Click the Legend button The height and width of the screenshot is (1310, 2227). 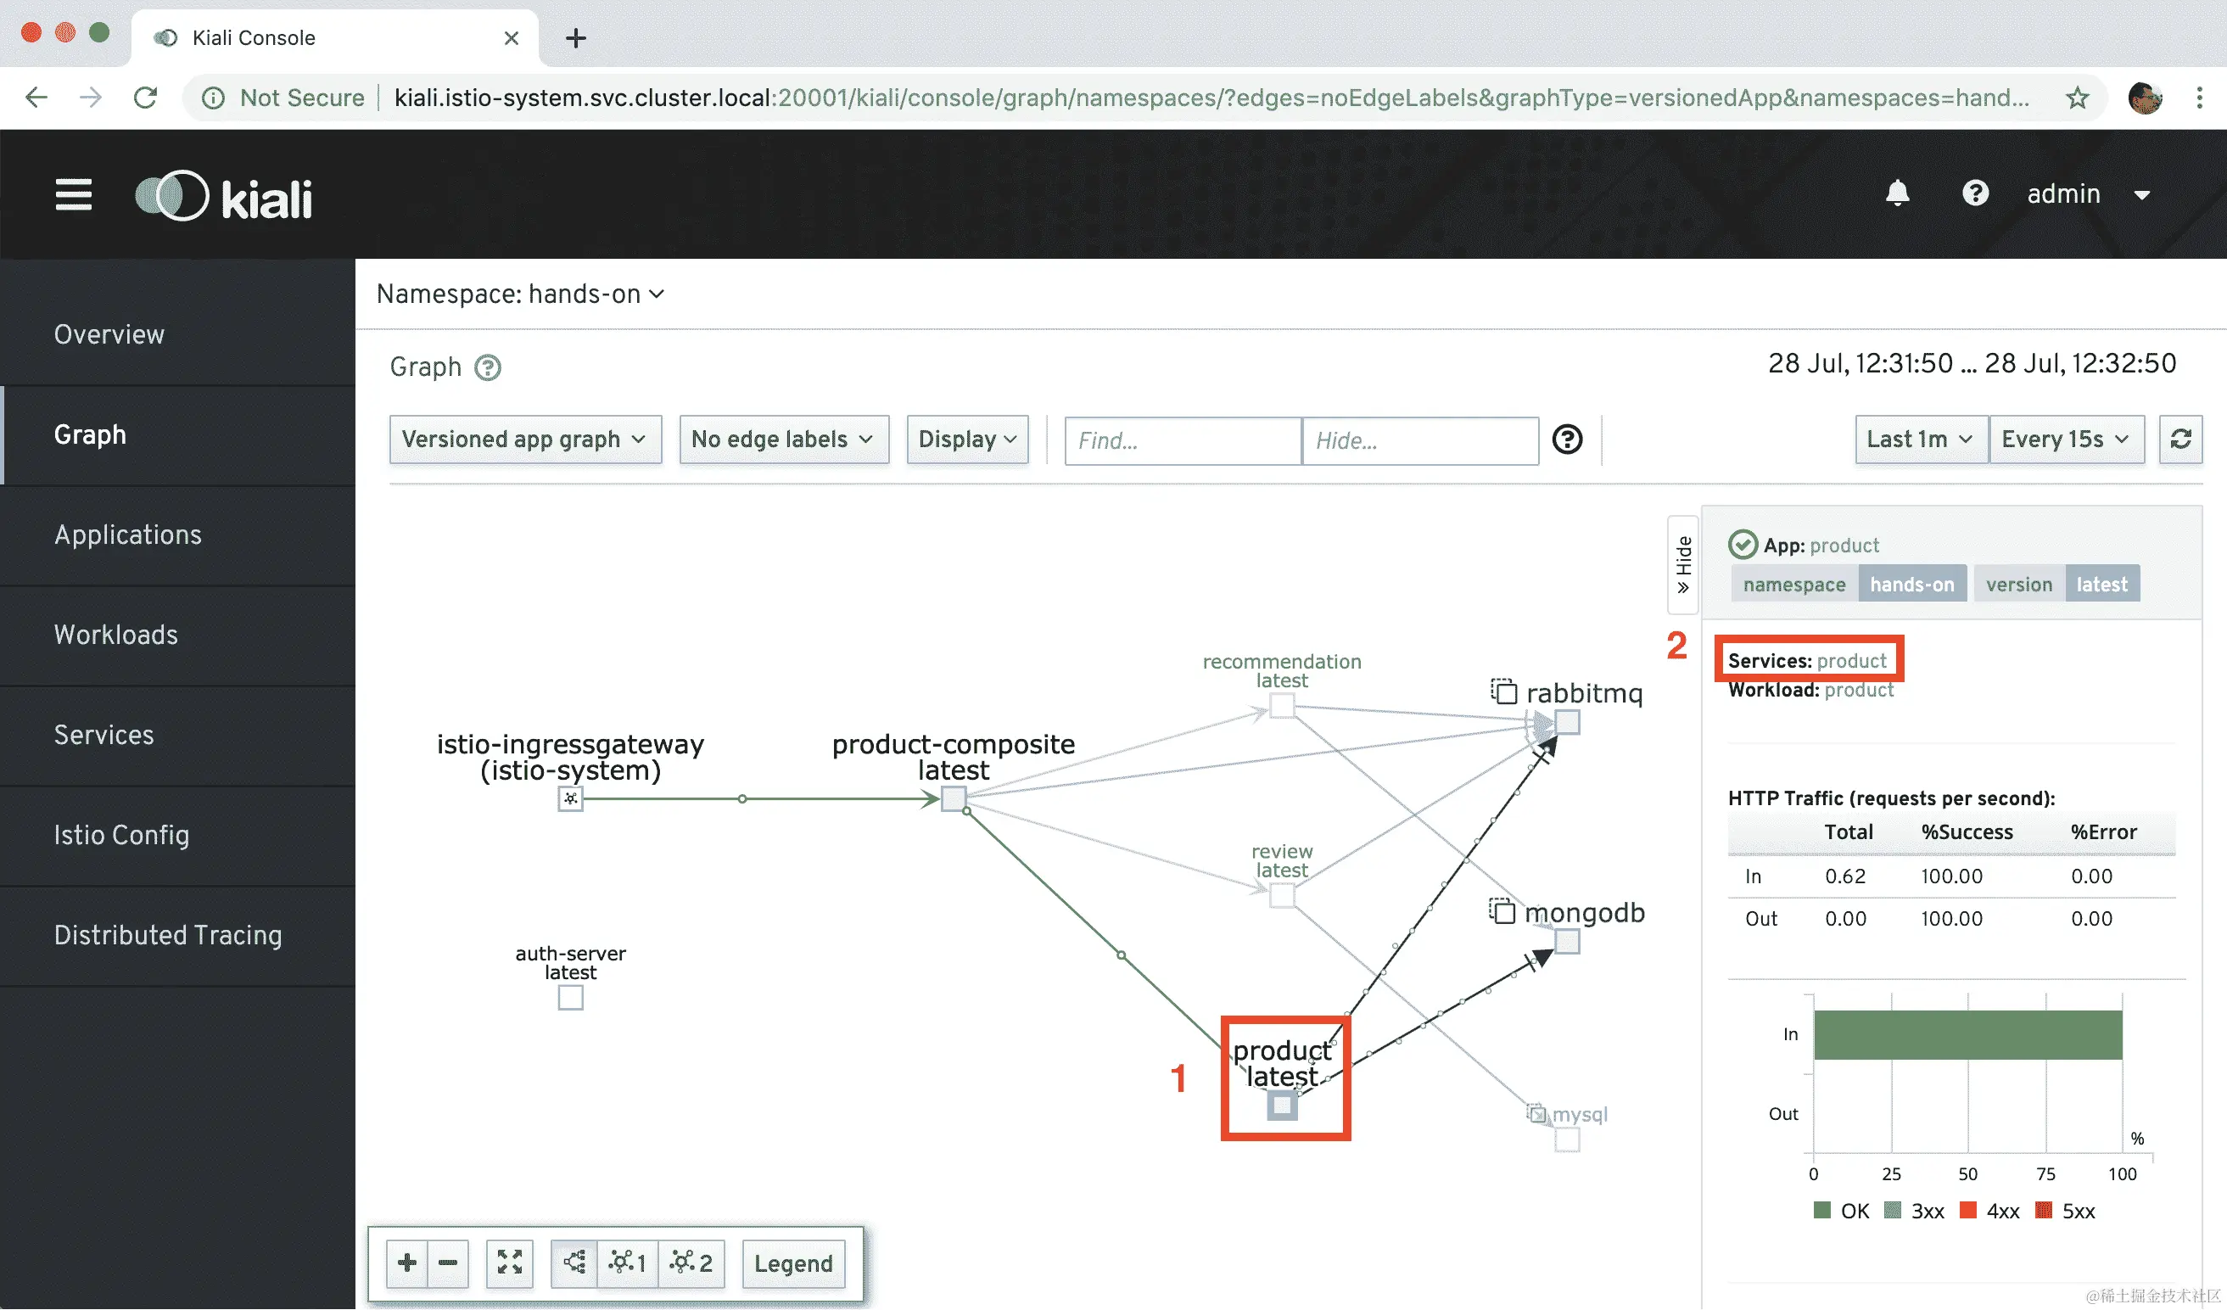pos(792,1263)
